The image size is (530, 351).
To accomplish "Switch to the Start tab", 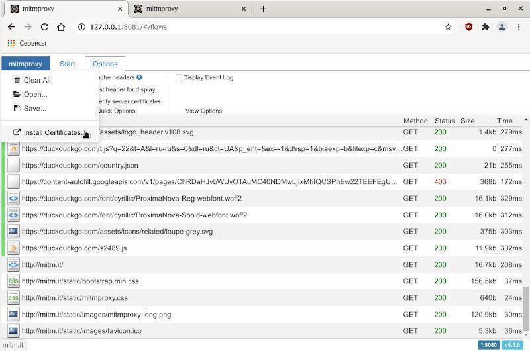I will pos(68,64).
